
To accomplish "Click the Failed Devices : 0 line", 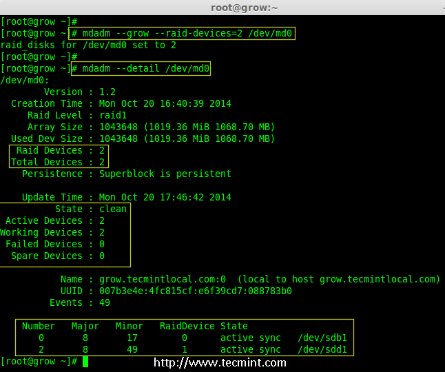I will click(x=55, y=244).
